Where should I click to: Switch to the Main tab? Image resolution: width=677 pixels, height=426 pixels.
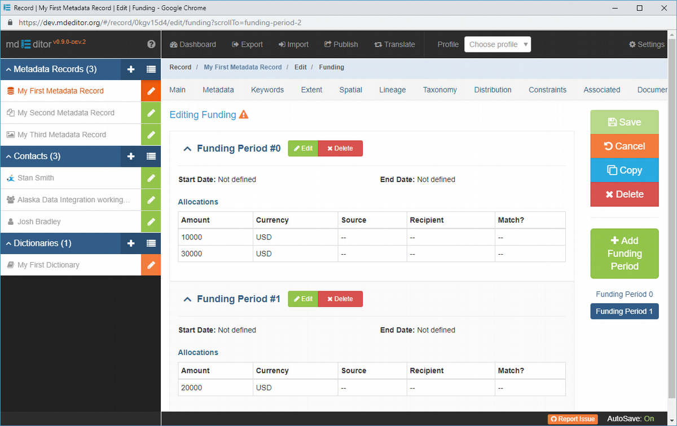pyautogui.click(x=177, y=90)
